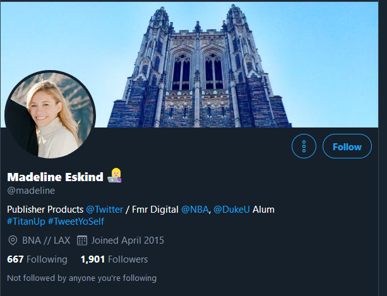Click the BNA // LAX location text
The height and width of the screenshot is (296, 387).
coord(44,240)
